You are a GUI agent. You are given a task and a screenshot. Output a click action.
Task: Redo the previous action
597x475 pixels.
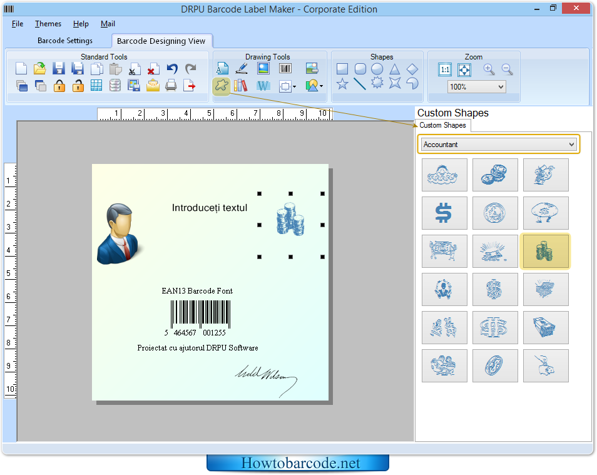(190, 69)
